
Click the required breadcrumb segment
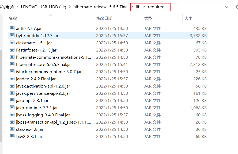click(156, 7)
